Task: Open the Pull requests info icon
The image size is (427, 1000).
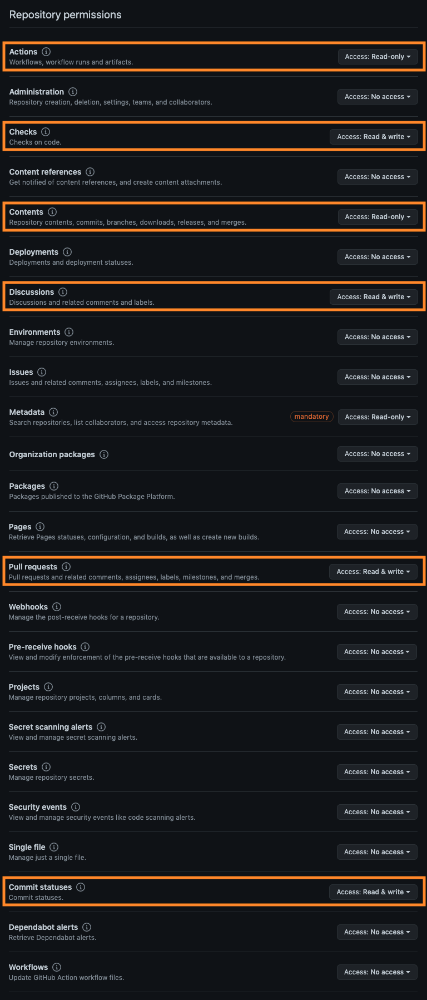Action: 66,567
